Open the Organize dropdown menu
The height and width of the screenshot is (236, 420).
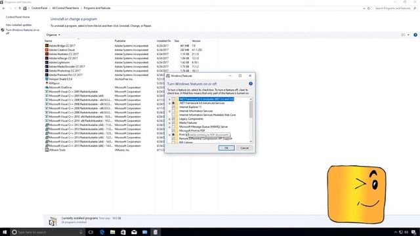click(53, 35)
